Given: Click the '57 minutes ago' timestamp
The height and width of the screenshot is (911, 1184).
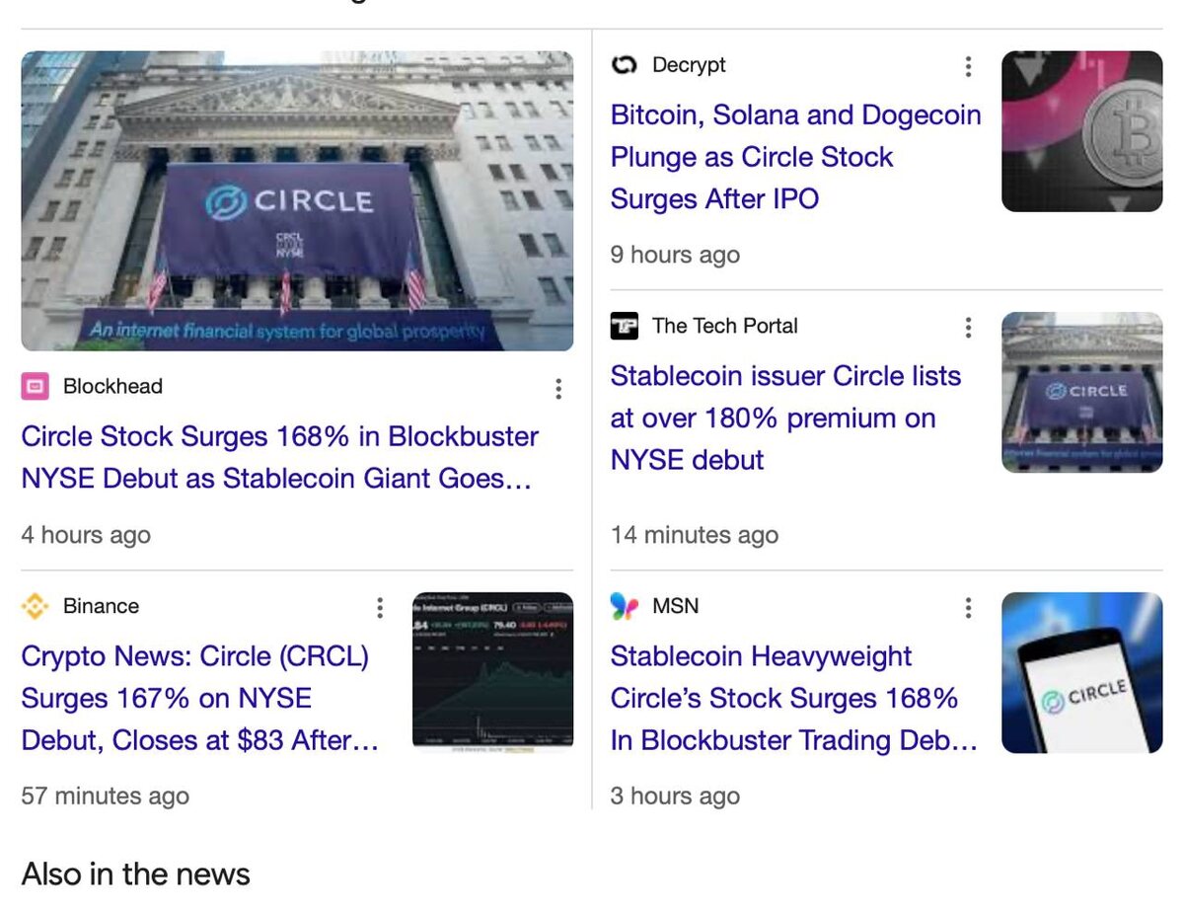Looking at the screenshot, I should 106,797.
